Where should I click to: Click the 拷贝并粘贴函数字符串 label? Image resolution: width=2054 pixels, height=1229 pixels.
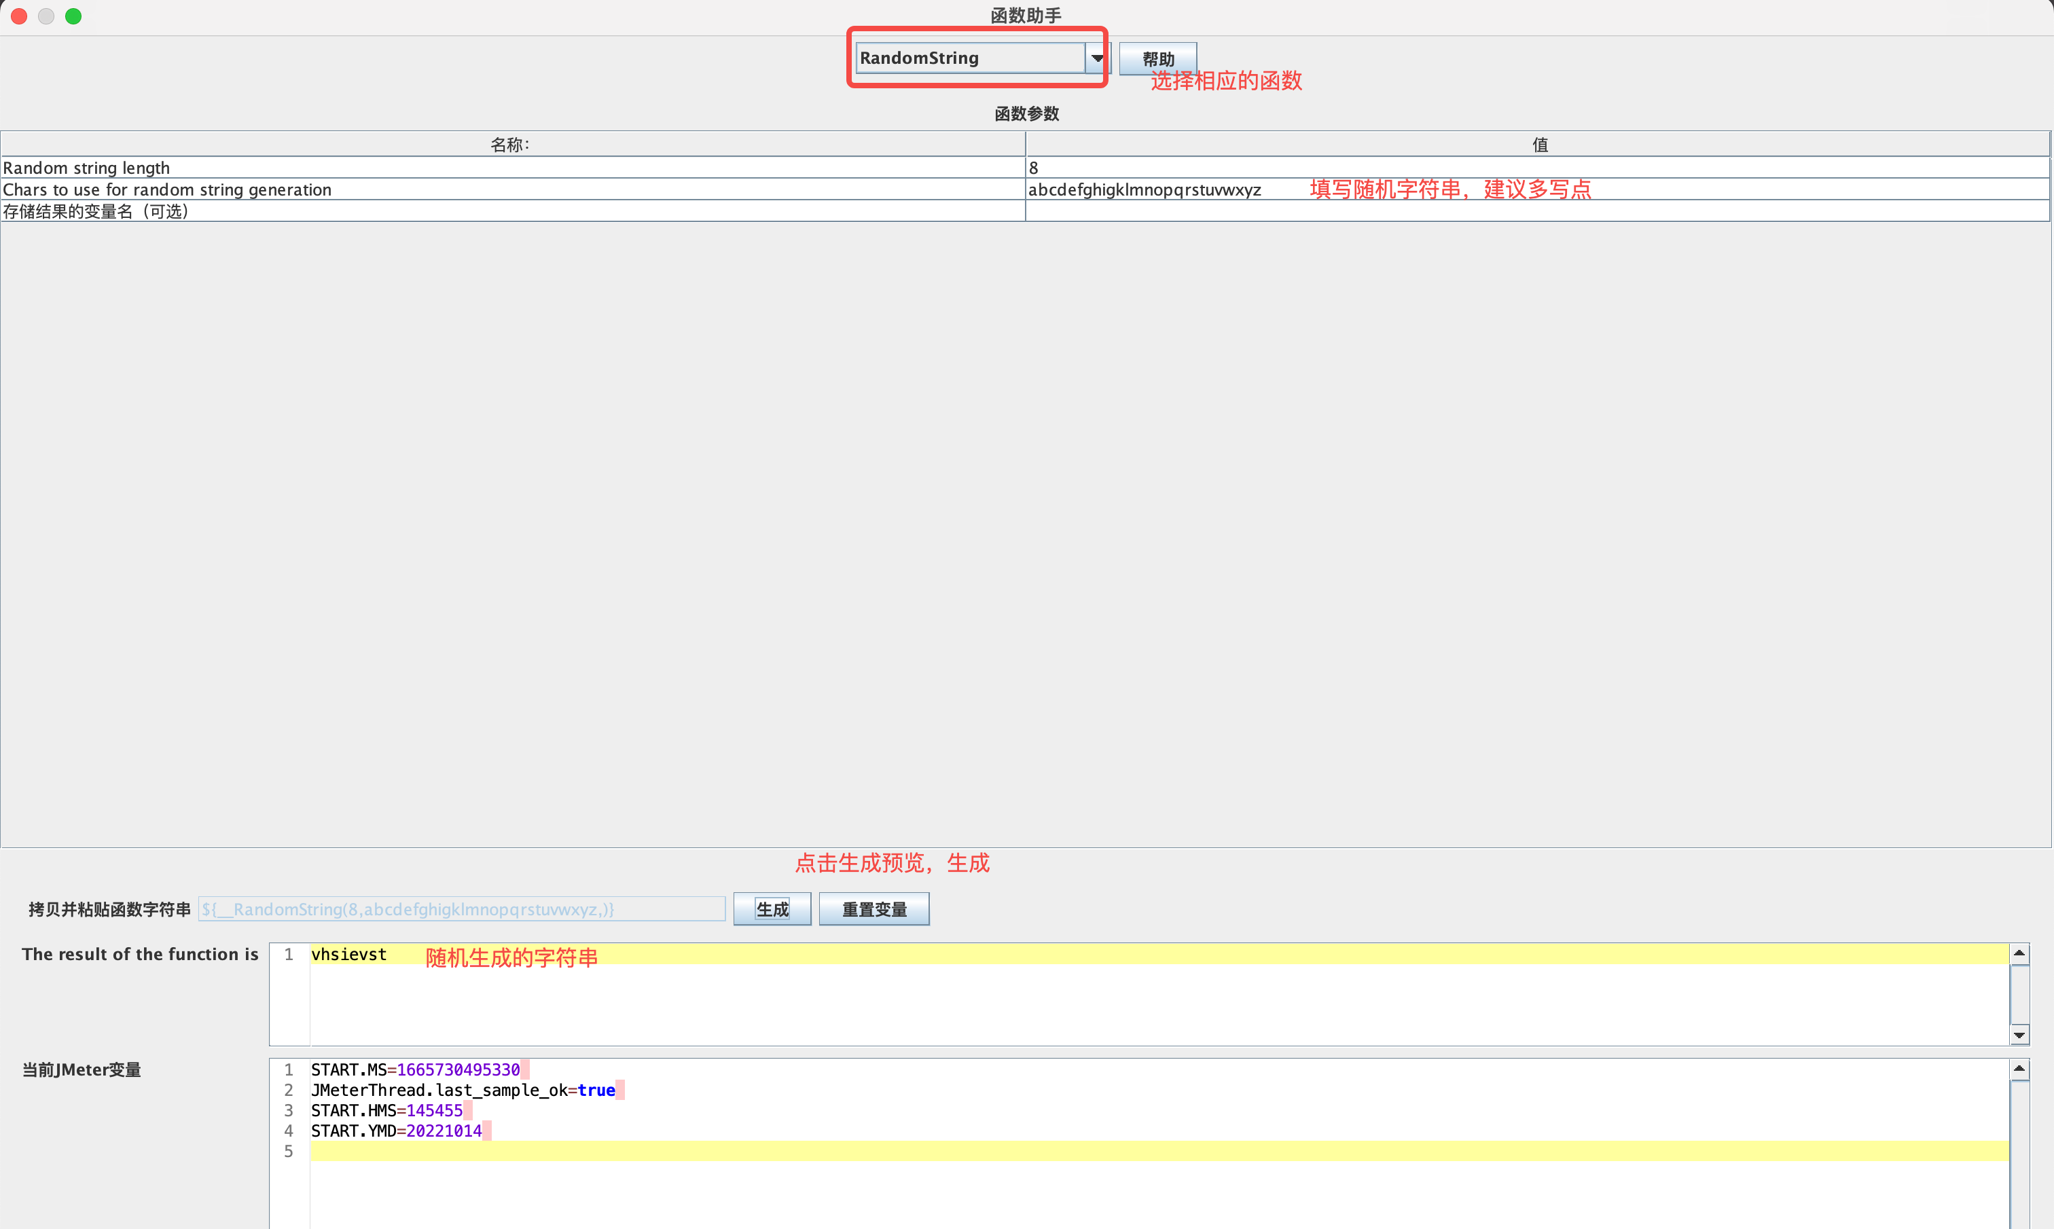[109, 909]
